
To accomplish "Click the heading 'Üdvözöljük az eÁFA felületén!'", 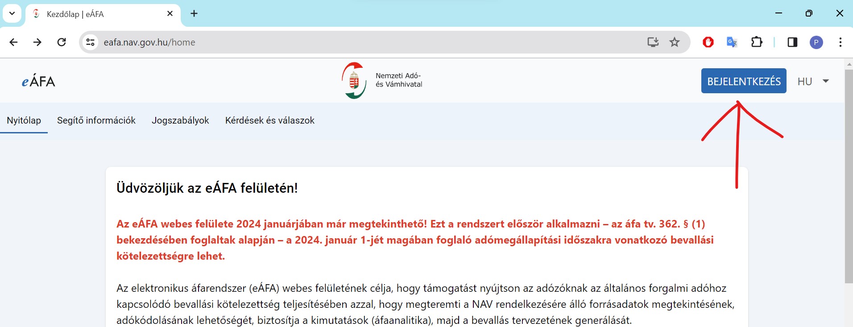I will [x=207, y=188].
